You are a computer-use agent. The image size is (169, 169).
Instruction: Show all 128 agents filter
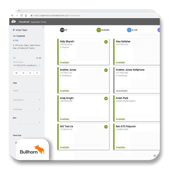point(64,30)
